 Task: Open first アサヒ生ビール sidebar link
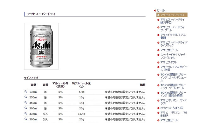pyautogui.click(x=169, y=50)
